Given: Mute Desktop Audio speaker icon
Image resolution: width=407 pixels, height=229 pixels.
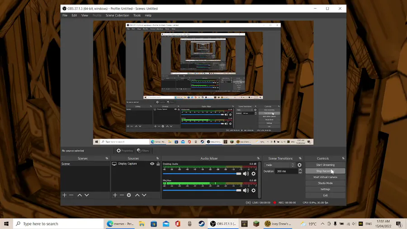Looking at the screenshot, I should pyautogui.click(x=246, y=174).
